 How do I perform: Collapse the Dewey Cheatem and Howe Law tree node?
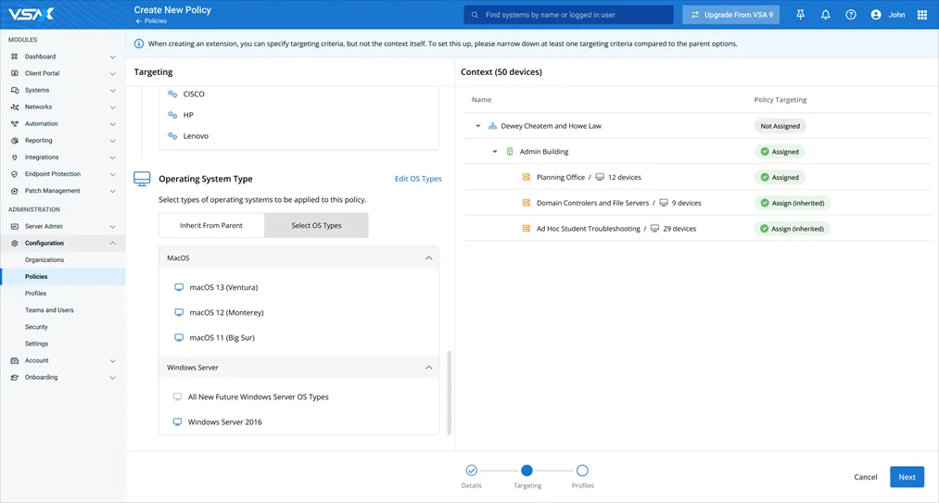pyautogui.click(x=478, y=126)
